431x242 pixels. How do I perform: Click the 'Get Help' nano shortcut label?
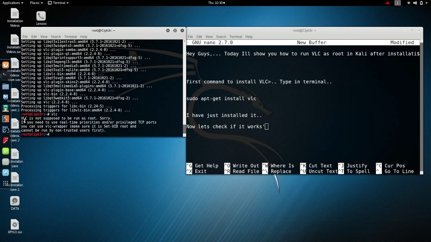[x=206, y=166]
